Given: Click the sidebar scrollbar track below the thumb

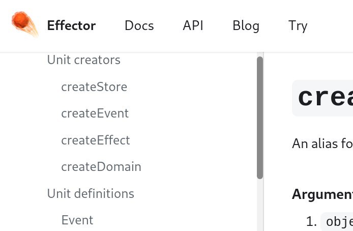Looking at the screenshot, I should click(x=260, y=205).
